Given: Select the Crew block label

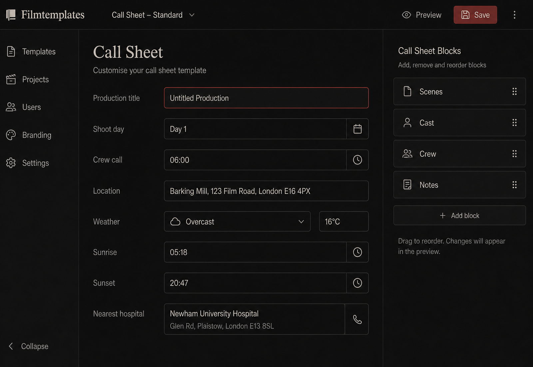Looking at the screenshot, I should click(x=428, y=154).
